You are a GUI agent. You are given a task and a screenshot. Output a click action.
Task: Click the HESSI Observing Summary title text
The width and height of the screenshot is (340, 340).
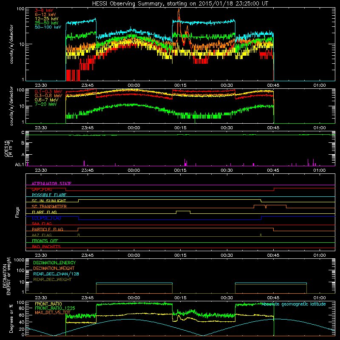coord(180,3)
